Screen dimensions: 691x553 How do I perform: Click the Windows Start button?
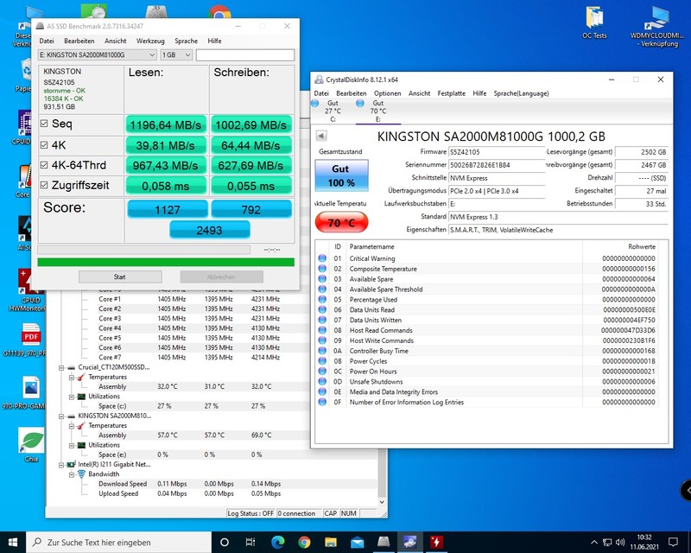click(x=12, y=542)
